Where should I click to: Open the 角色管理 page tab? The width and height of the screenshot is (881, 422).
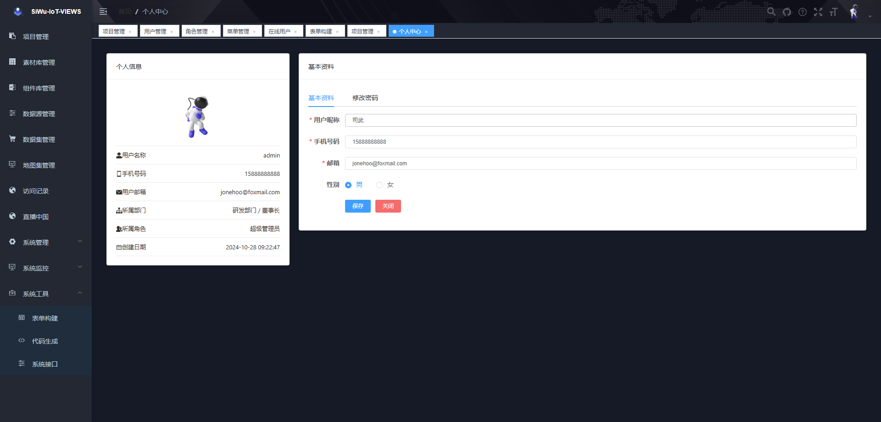click(x=197, y=31)
